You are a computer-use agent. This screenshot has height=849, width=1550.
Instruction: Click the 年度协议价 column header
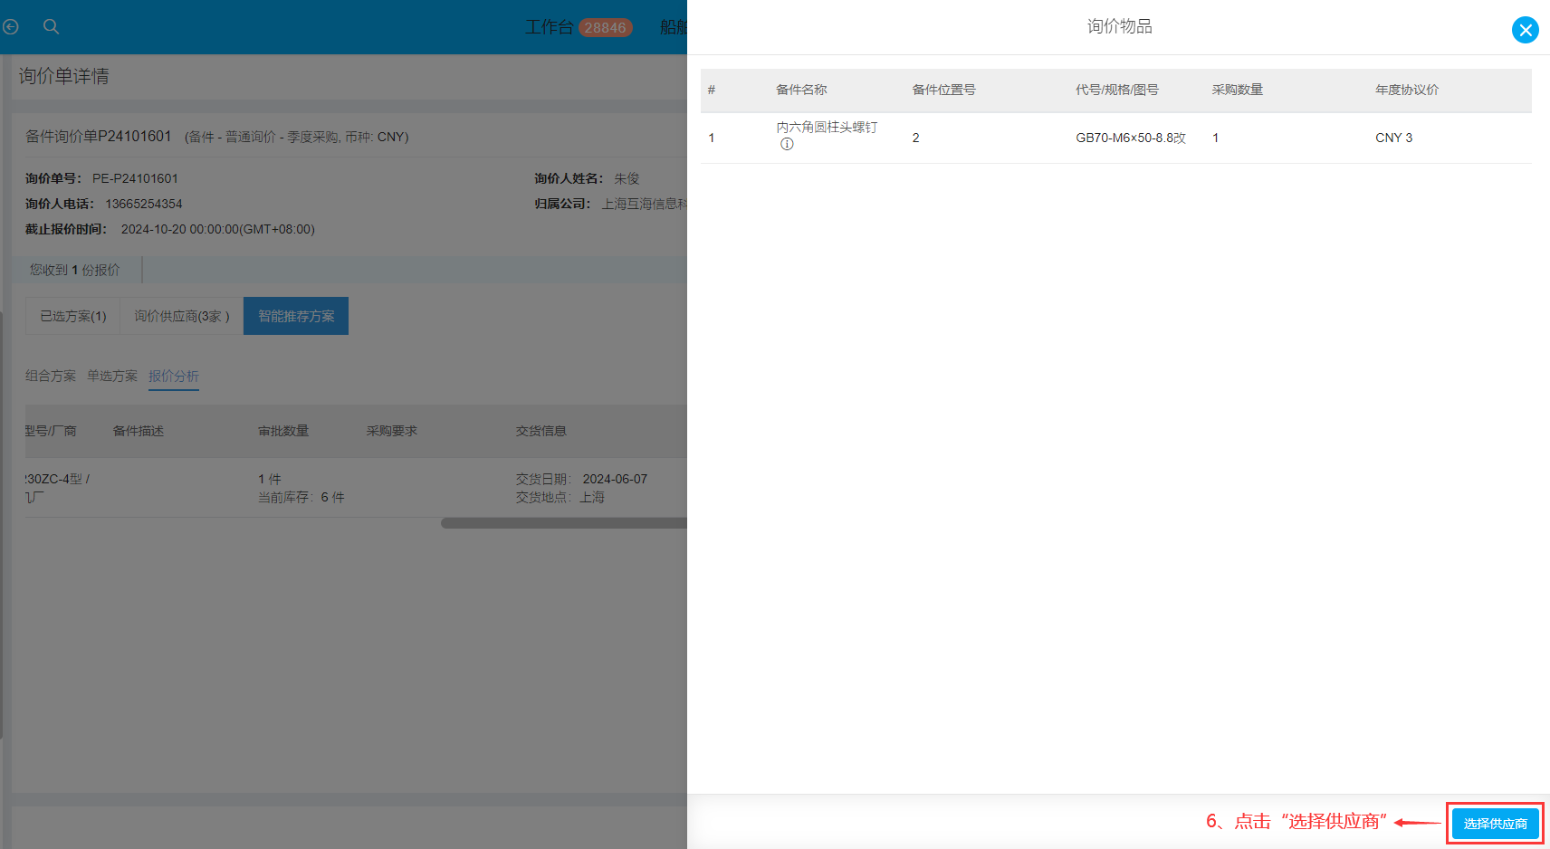(x=1407, y=90)
